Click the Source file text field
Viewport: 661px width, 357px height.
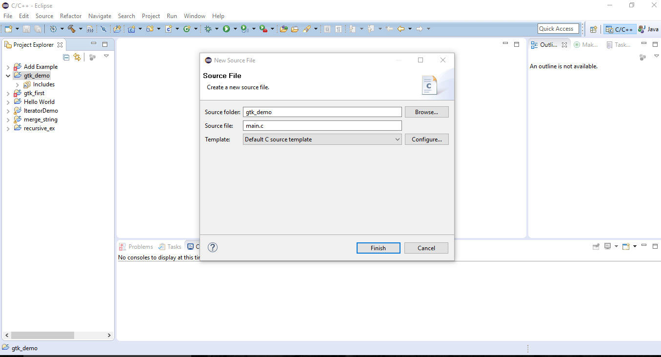pos(322,125)
